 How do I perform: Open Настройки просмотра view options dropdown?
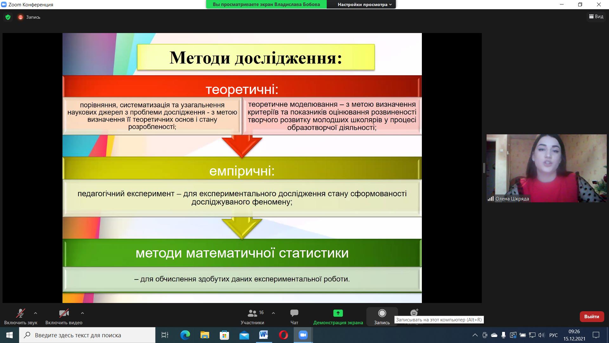click(364, 4)
